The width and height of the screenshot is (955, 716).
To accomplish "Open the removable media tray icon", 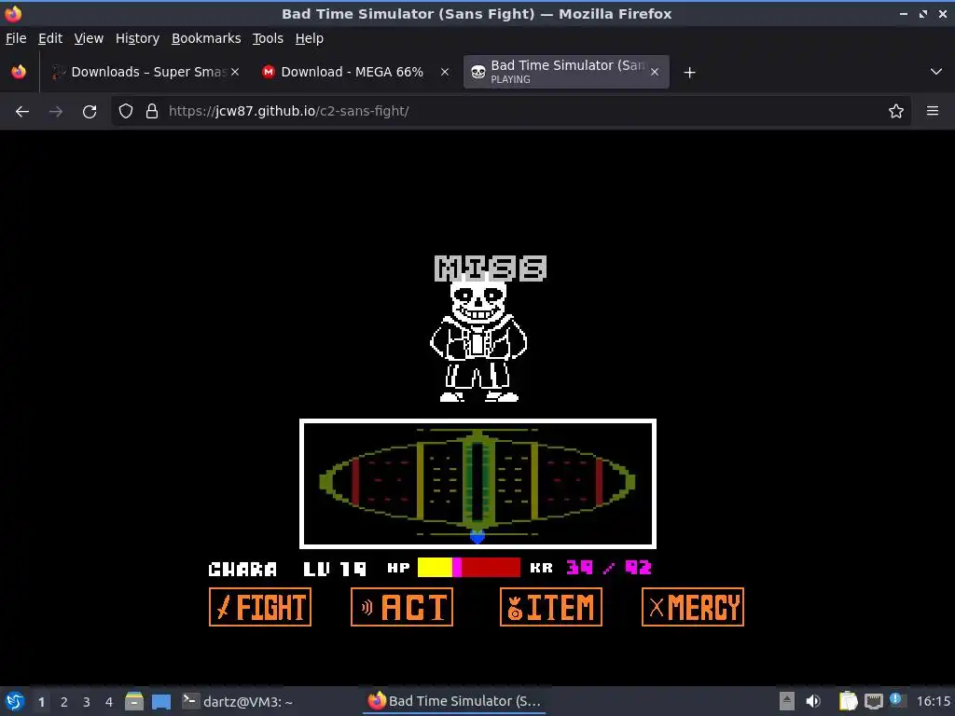I will tap(787, 701).
